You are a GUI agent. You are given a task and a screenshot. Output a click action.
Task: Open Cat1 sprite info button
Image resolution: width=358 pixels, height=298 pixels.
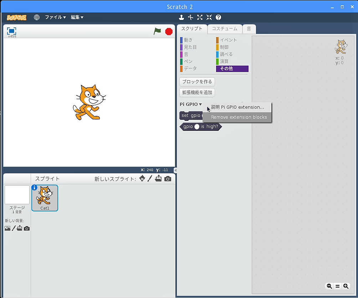coord(34,187)
